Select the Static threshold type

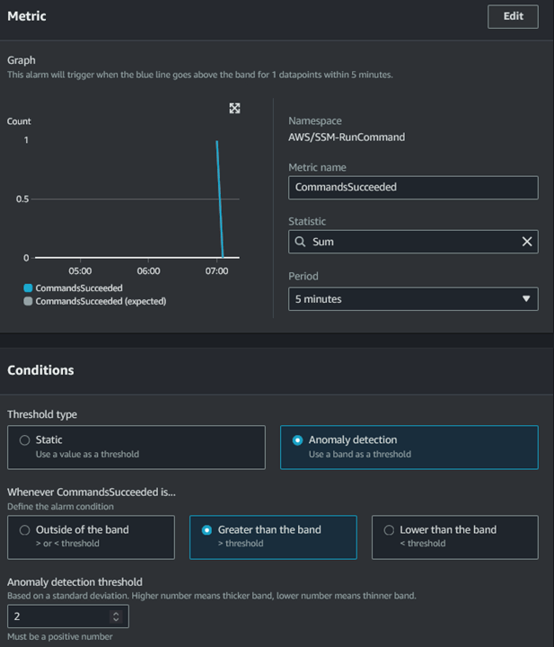click(25, 440)
